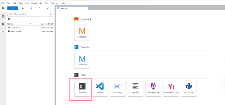
Task: Click the 'Other' section heading text
Action: coord(84,75)
